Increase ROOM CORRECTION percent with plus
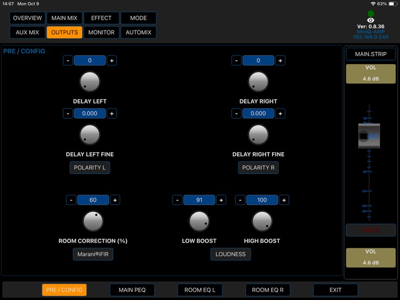The width and height of the screenshot is (400, 300). (x=115, y=200)
